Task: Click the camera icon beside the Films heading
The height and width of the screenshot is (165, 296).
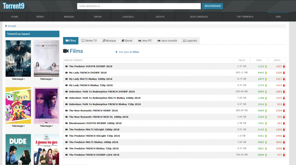Action: click(66, 51)
